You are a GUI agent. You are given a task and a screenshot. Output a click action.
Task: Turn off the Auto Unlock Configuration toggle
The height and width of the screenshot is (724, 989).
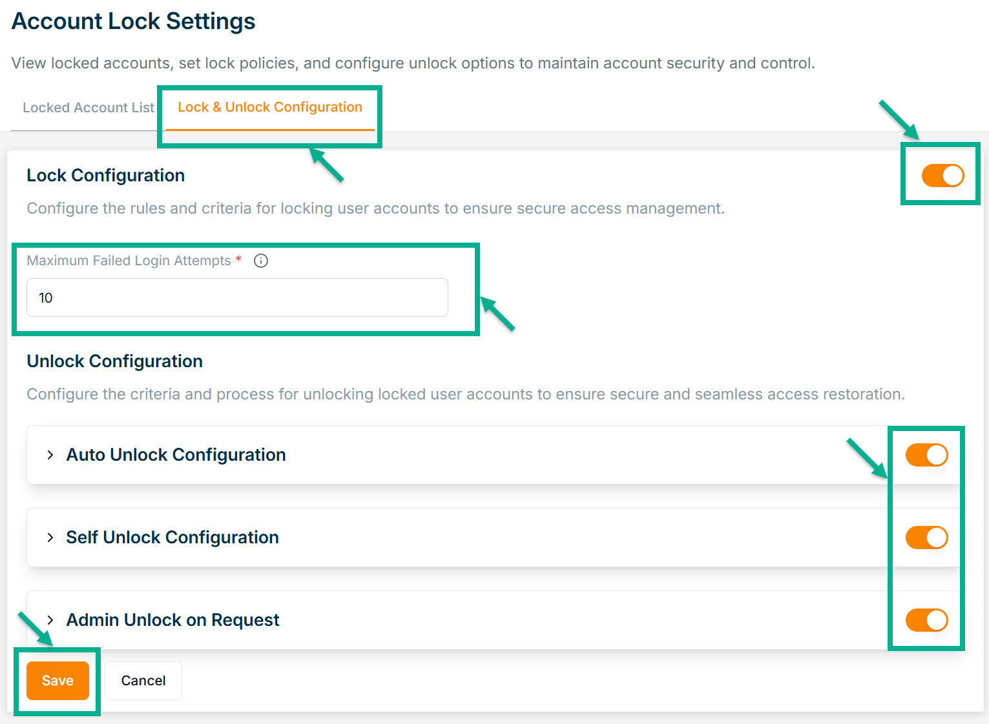pos(926,455)
